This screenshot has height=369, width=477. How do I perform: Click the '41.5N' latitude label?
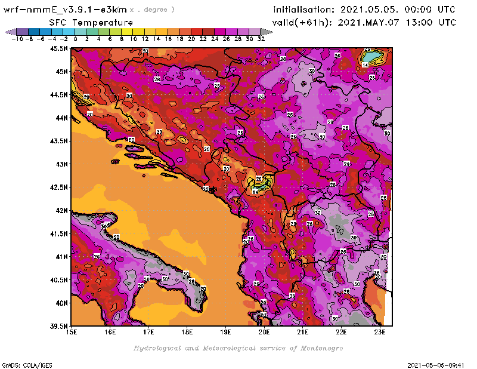click(58, 233)
